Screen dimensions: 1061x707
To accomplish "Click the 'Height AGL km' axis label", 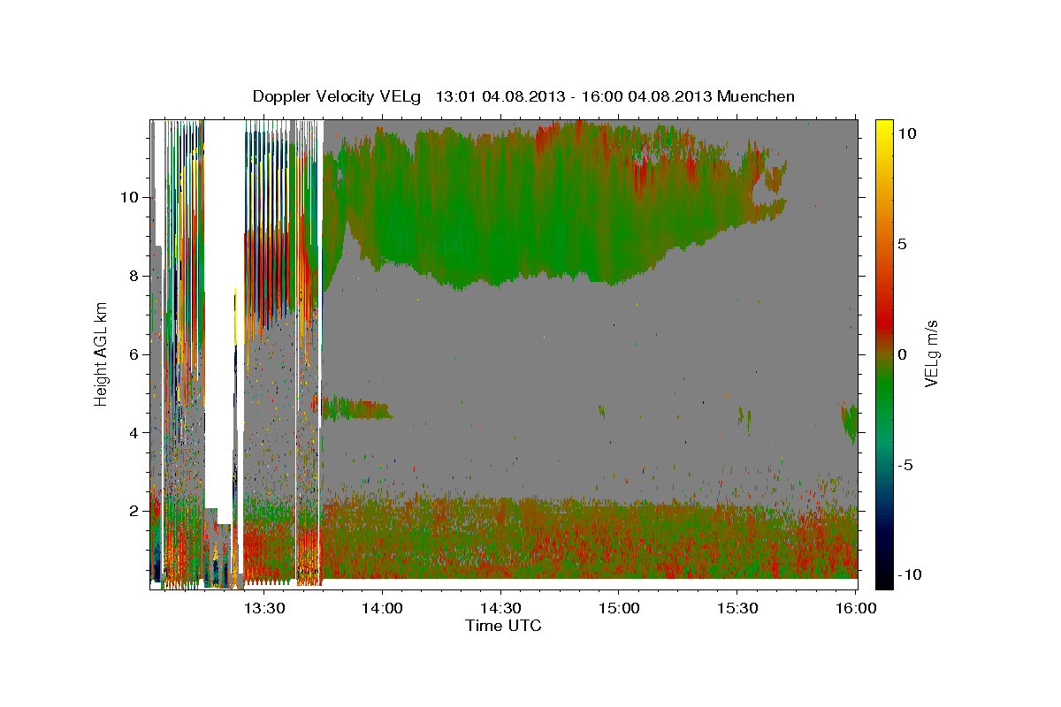I will point(102,353).
